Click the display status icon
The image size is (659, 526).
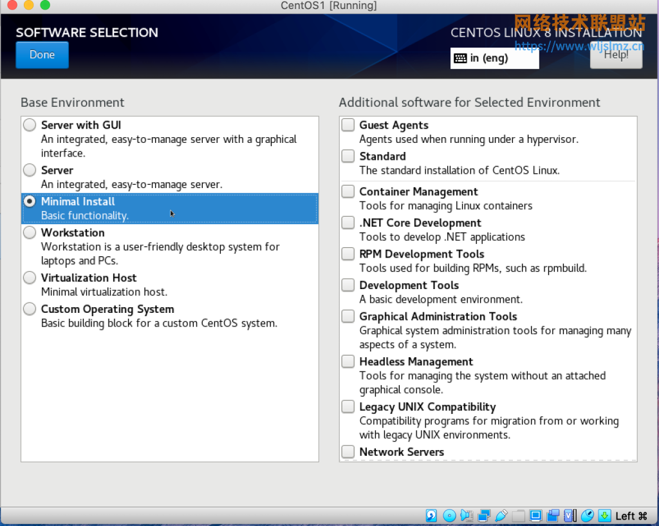tap(535, 516)
